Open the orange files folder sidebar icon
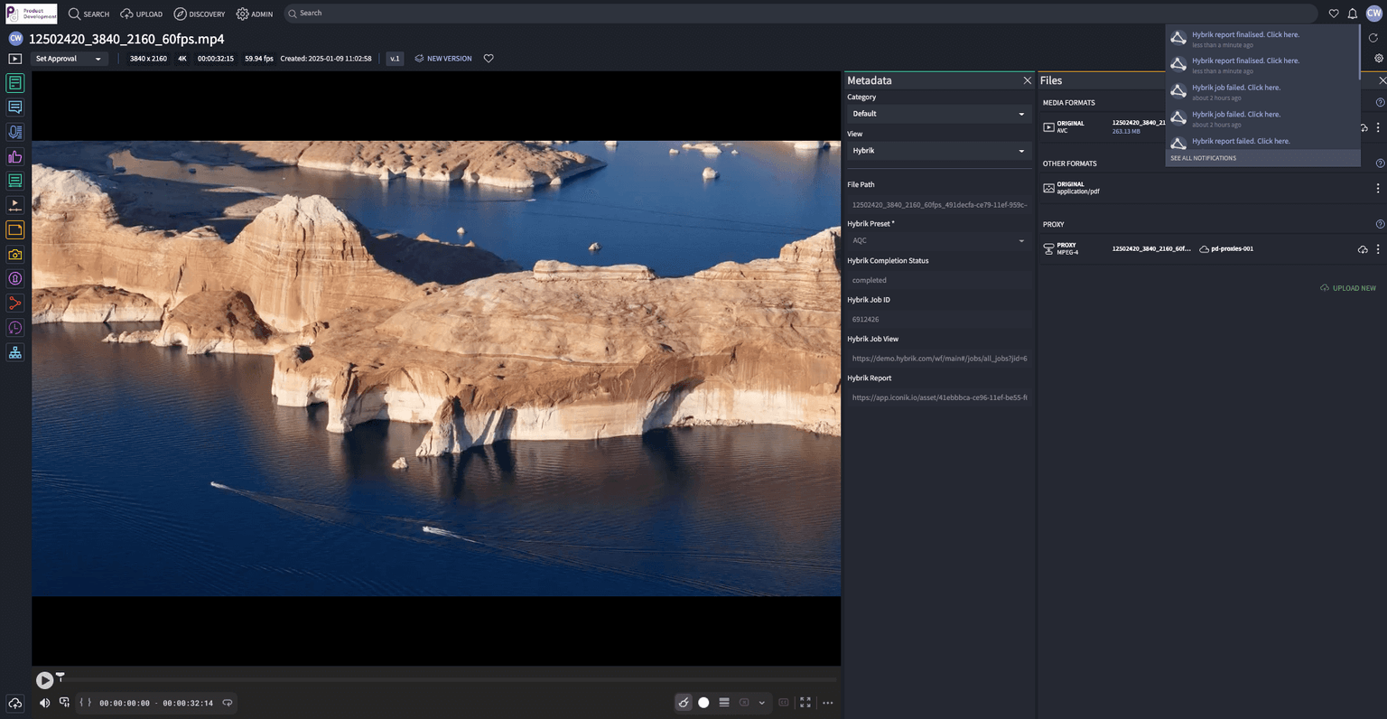Image resolution: width=1387 pixels, height=719 pixels. (x=15, y=230)
